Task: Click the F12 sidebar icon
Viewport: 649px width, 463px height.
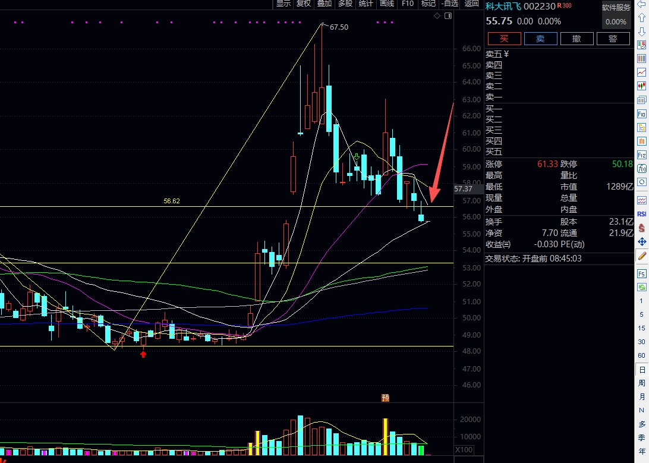Action: click(x=641, y=155)
